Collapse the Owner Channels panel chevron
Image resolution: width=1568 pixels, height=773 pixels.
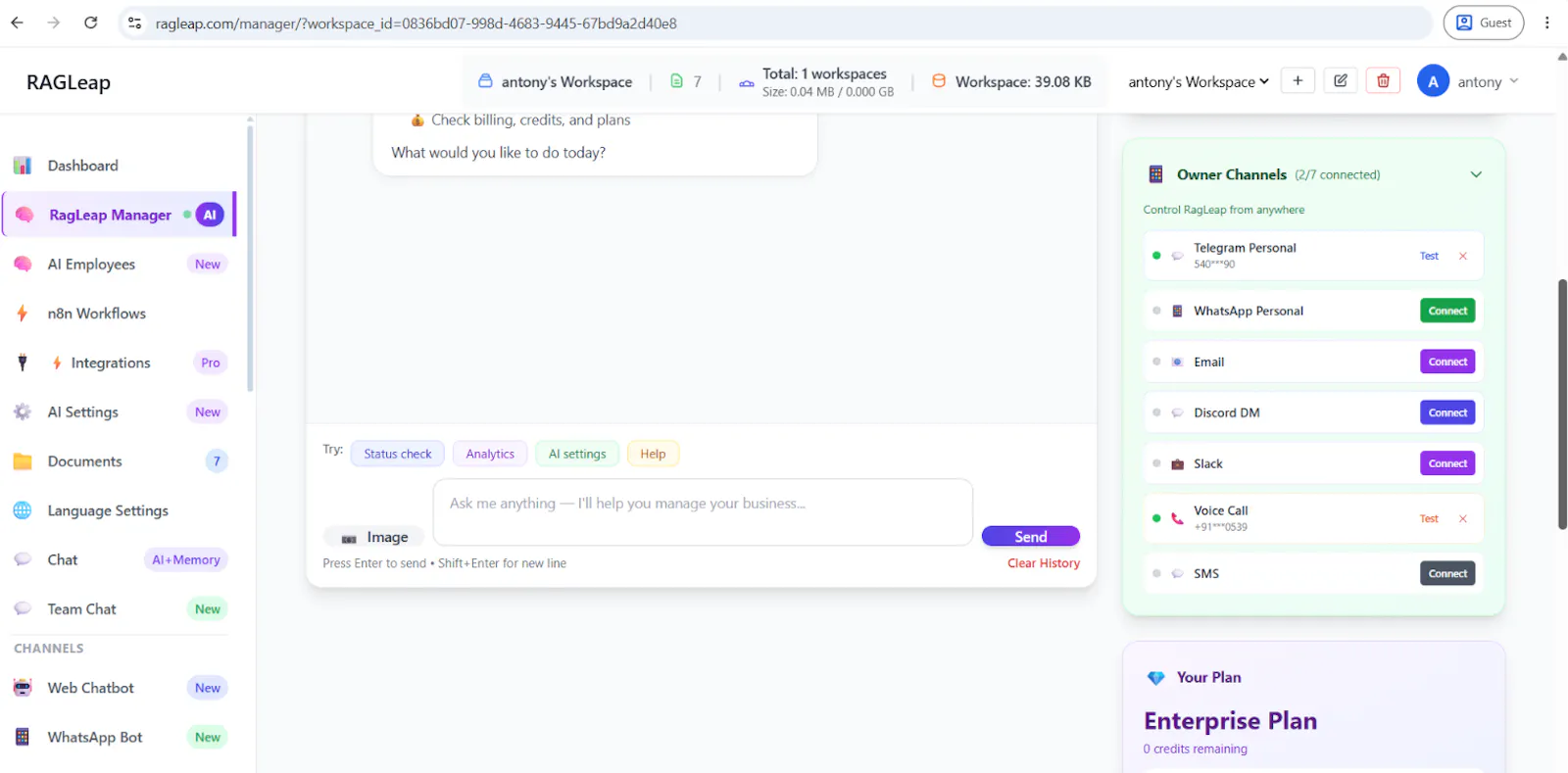(x=1476, y=174)
